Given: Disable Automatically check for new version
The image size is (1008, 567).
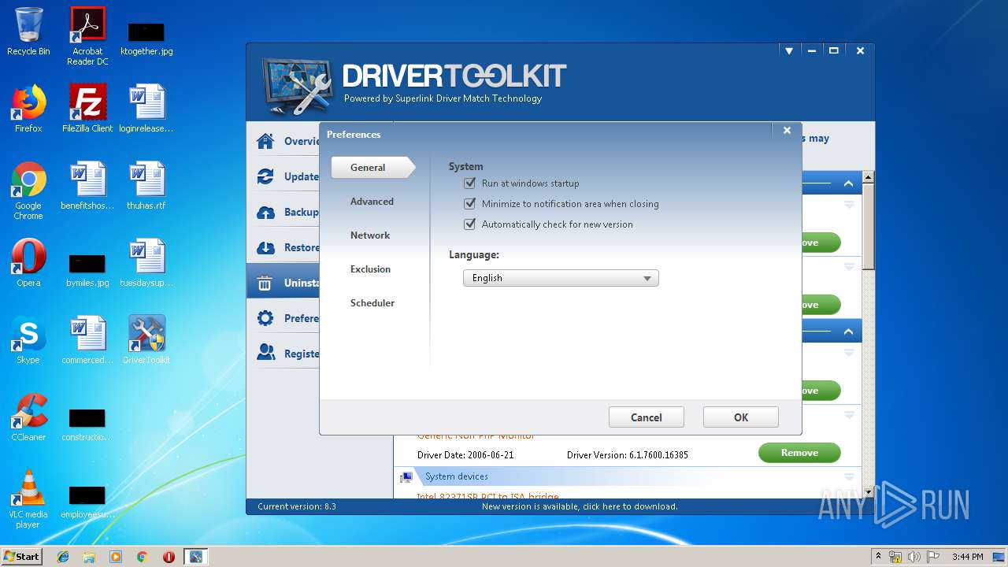Looking at the screenshot, I should pos(470,224).
